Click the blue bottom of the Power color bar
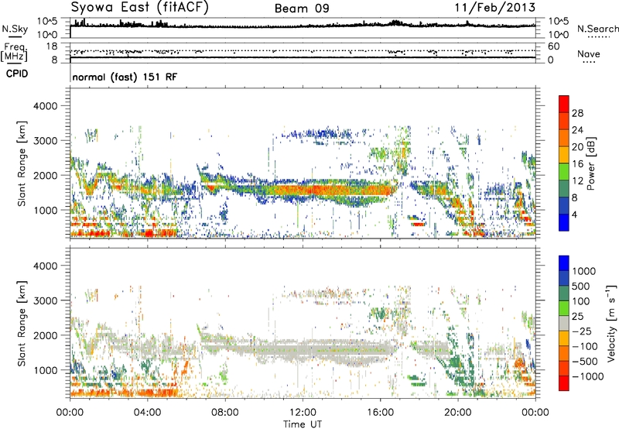619x429 pixels. (564, 223)
